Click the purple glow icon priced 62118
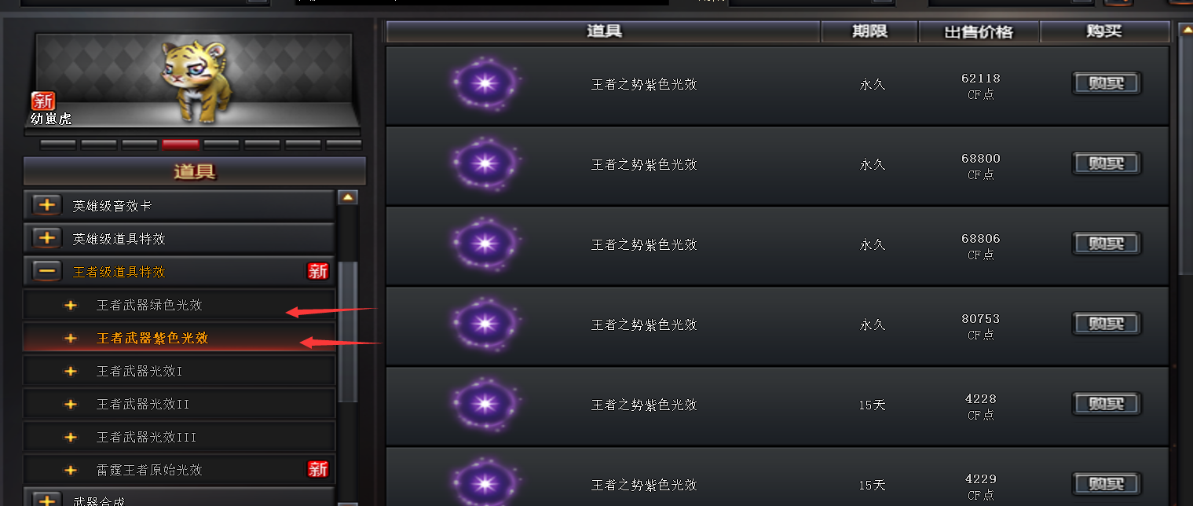 (x=485, y=82)
